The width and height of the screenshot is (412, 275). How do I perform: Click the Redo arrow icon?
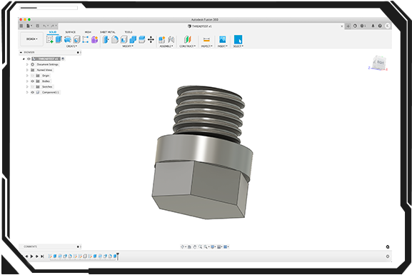tap(52, 26)
